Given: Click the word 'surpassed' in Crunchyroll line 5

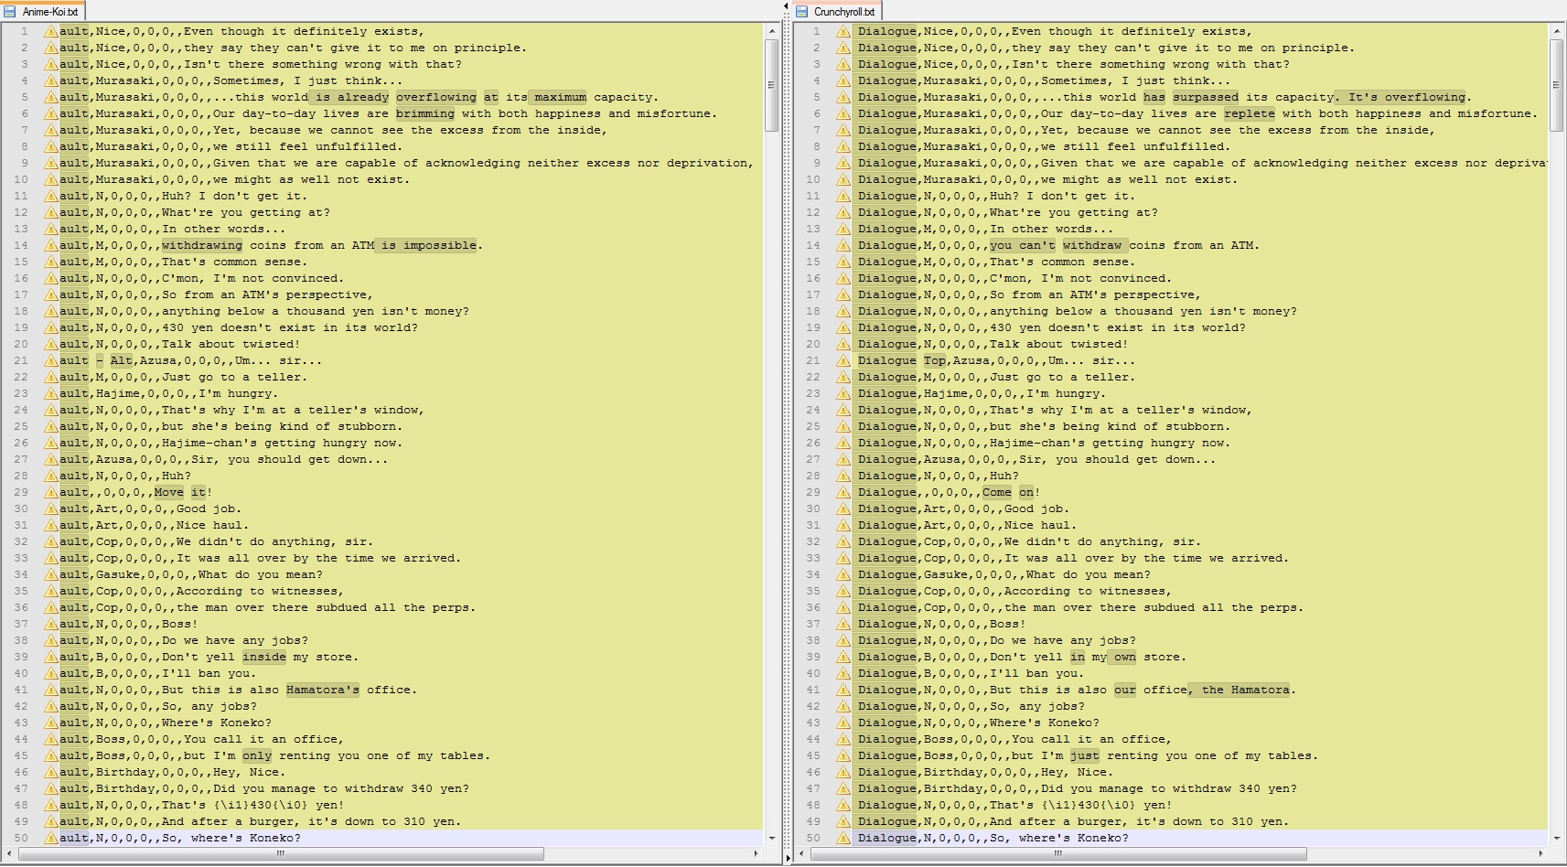Looking at the screenshot, I should (1206, 97).
